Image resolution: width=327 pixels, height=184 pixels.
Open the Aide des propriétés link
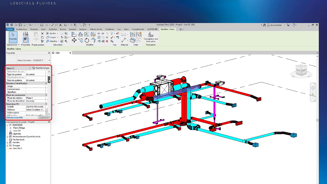(x=14, y=118)
